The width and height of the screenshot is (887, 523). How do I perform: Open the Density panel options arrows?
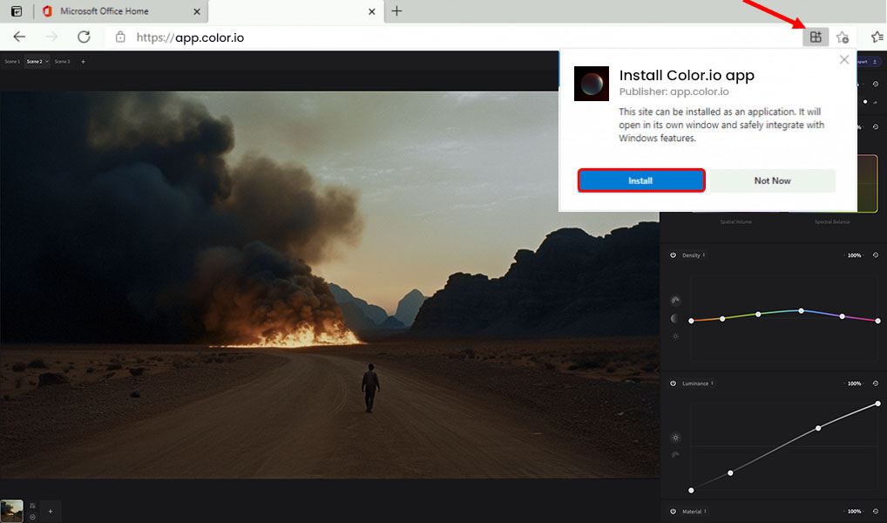click(x=703, y=255)
